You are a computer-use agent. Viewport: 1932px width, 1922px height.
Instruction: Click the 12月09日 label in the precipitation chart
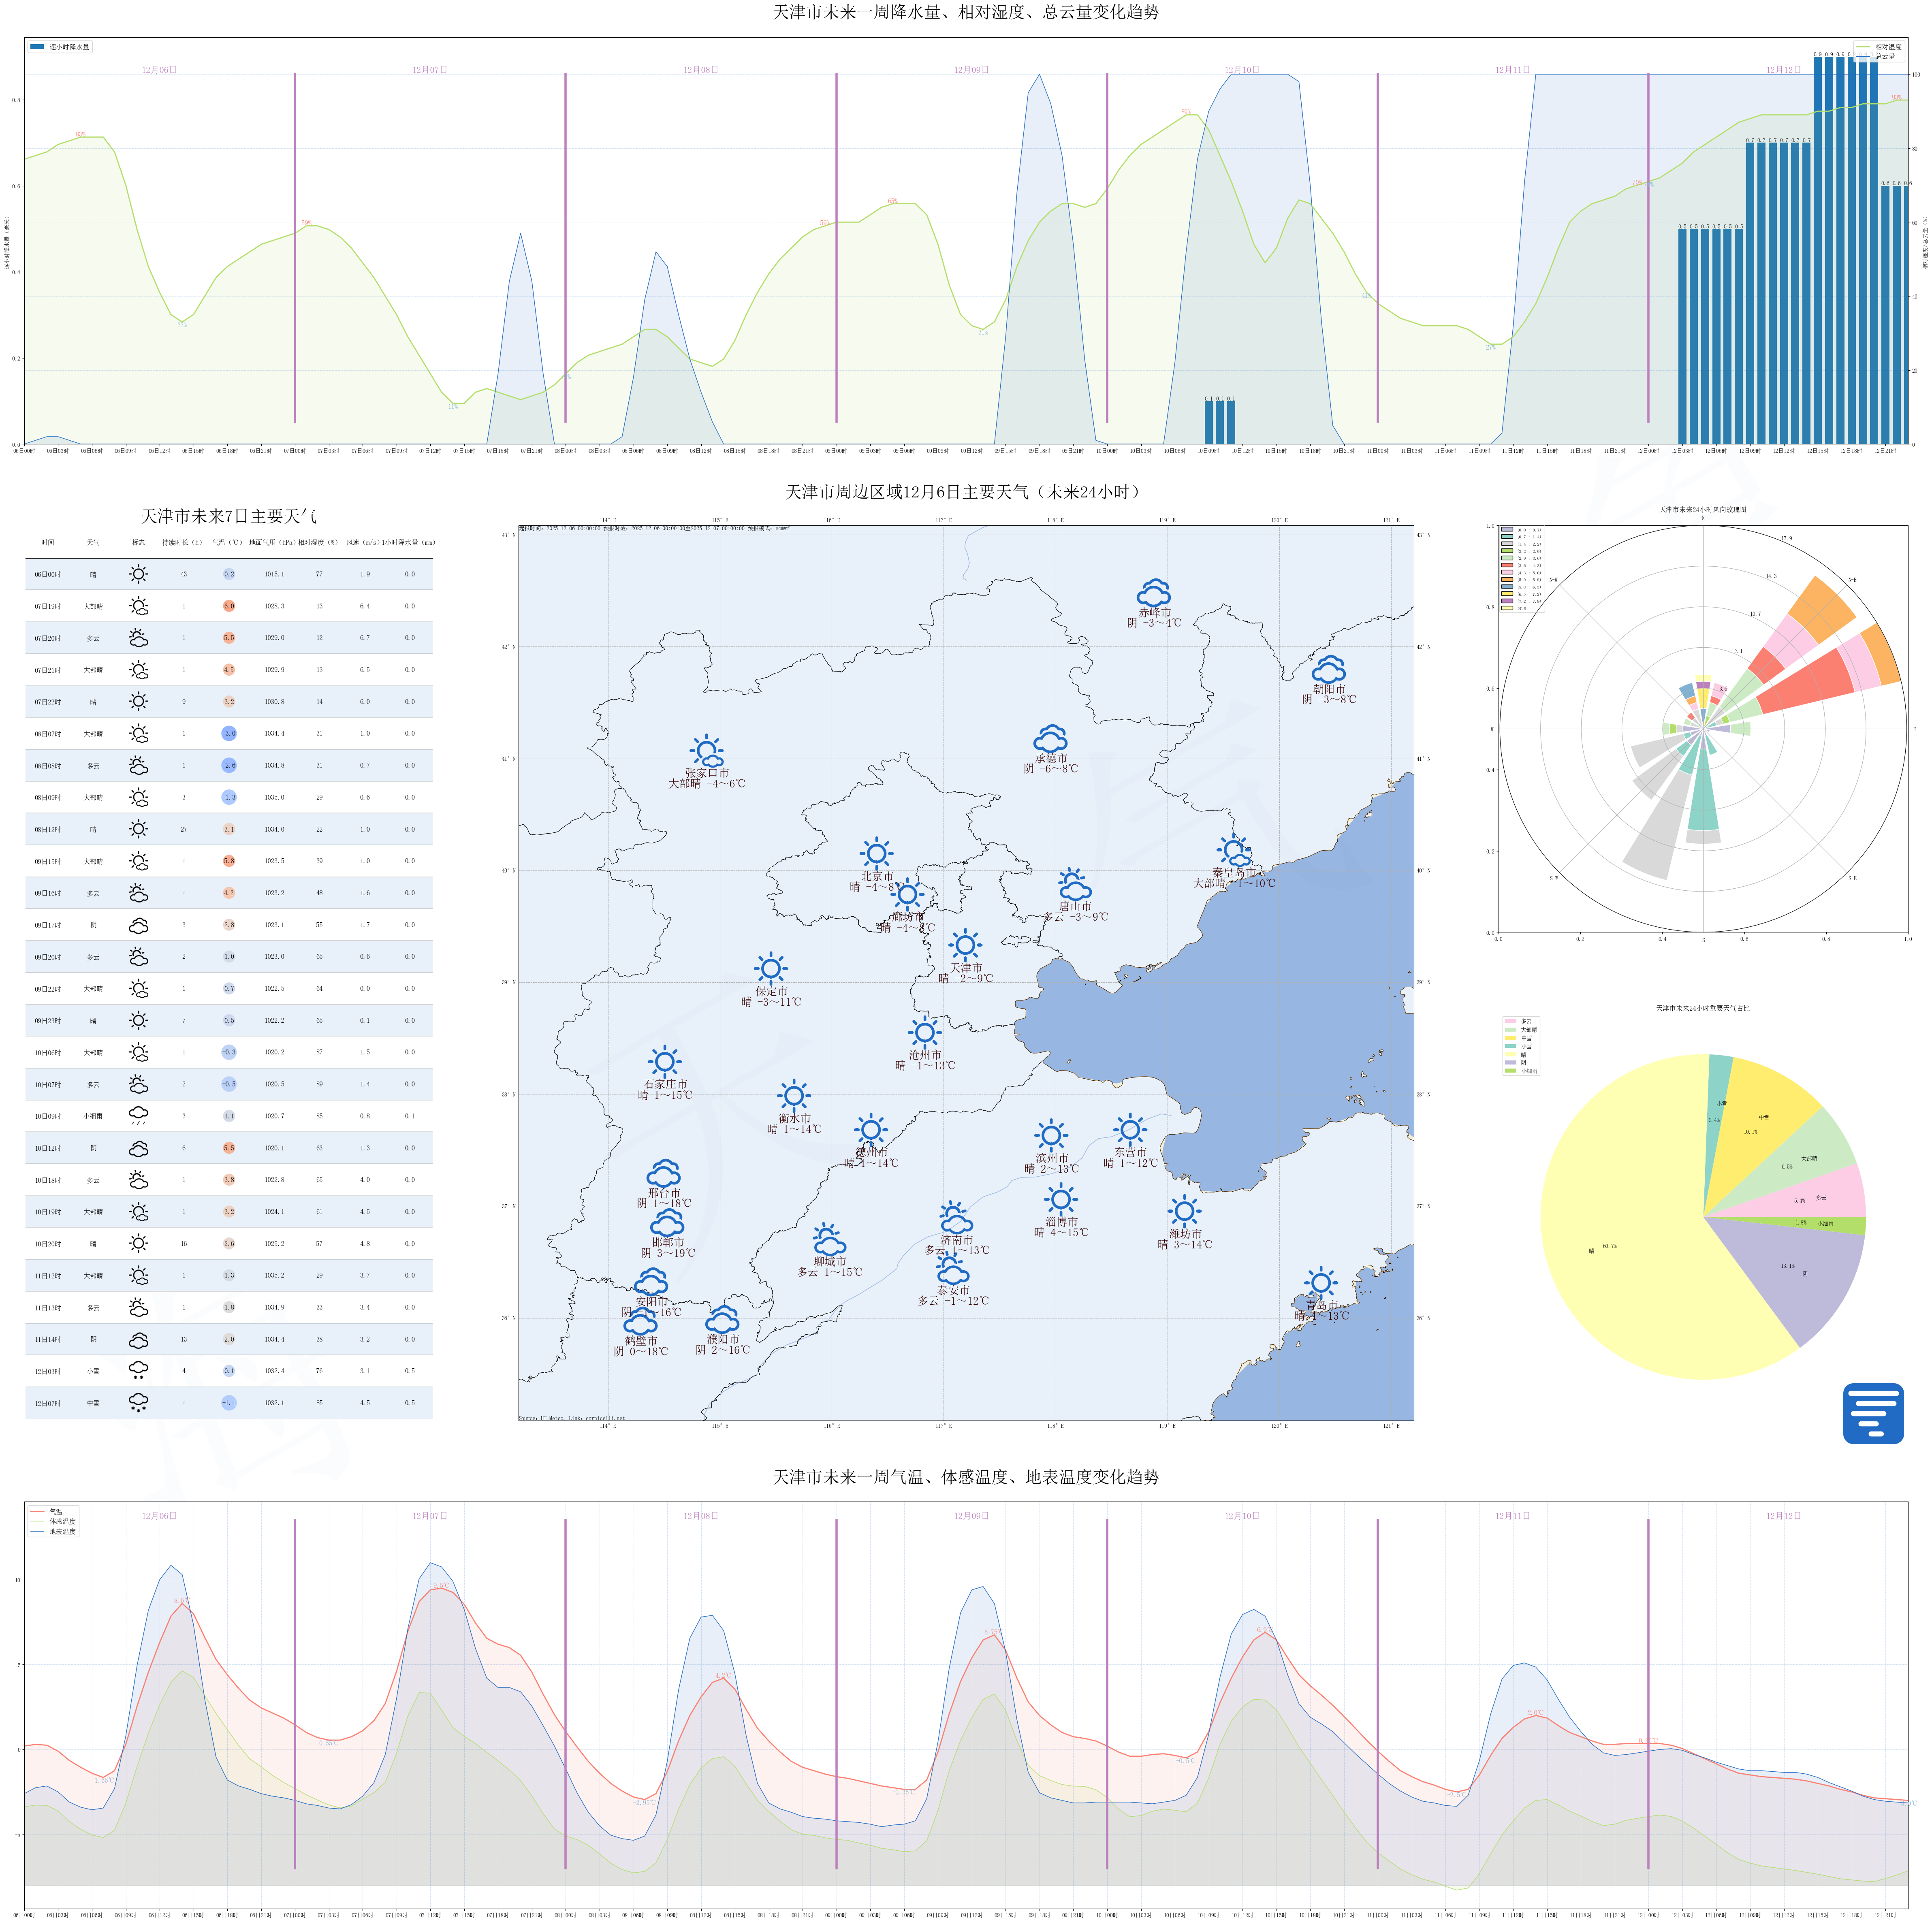click(x=971, y=70)
